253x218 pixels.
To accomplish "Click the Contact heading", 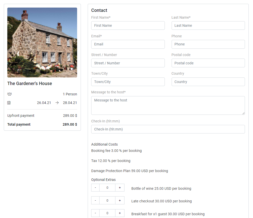I will click(x=99, y=10).
